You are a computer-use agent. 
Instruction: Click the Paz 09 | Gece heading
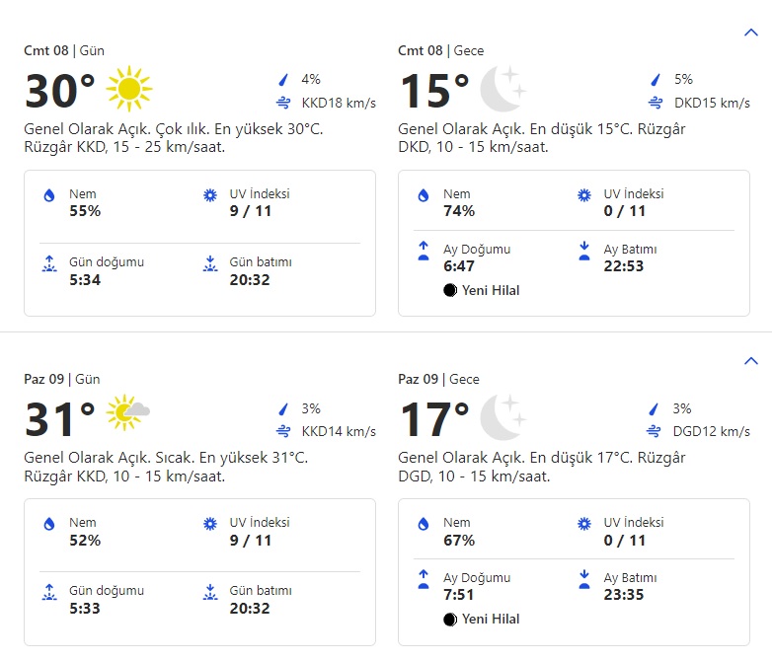[438, 379]
